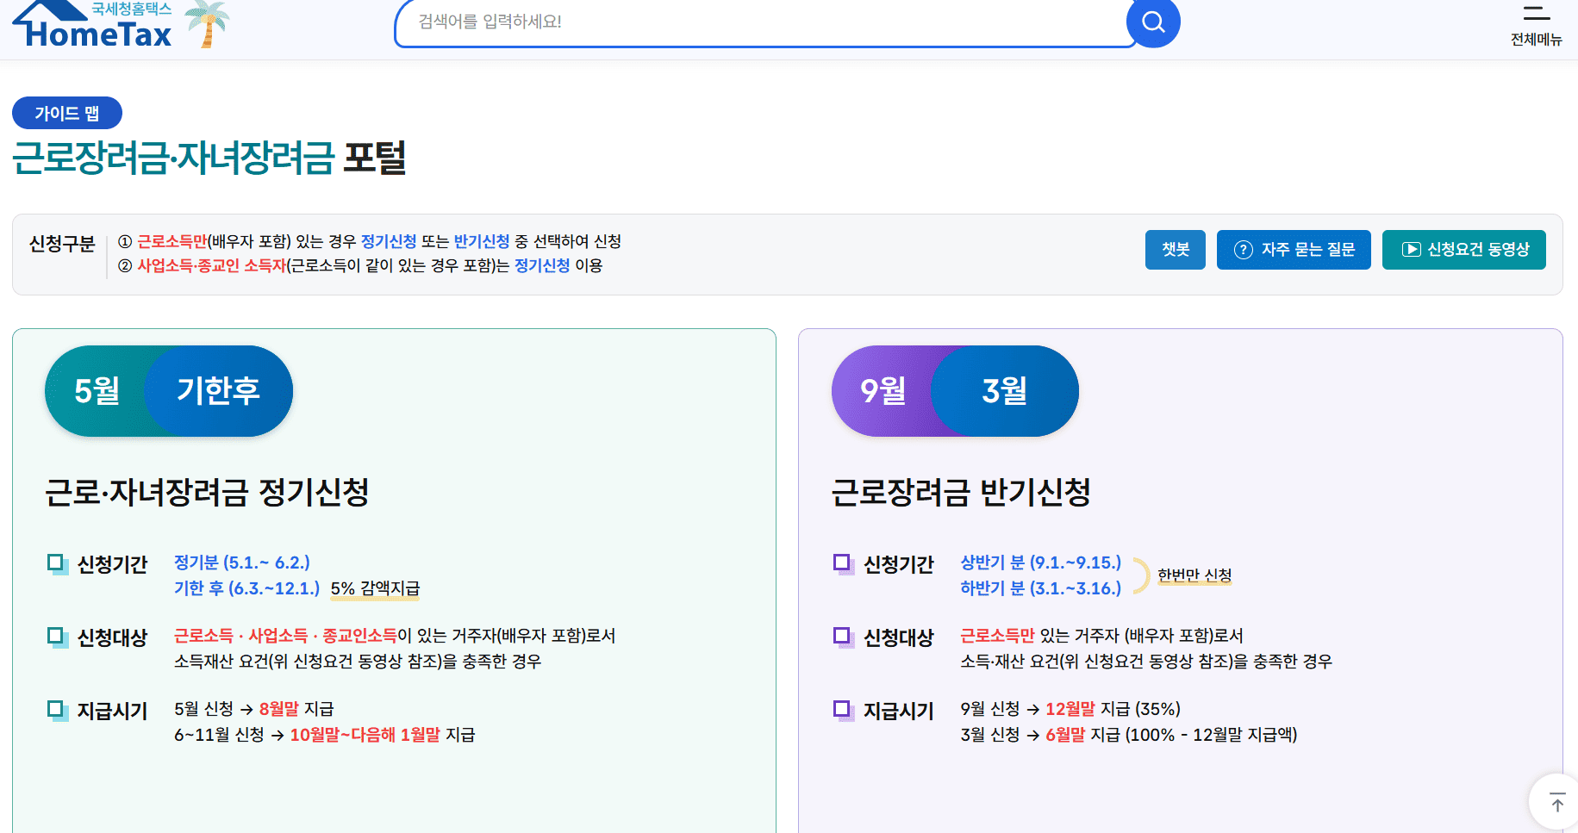Select the 기한후 pill badge
The height and width of the screenshot is (833, 1578).
point(217,390)
